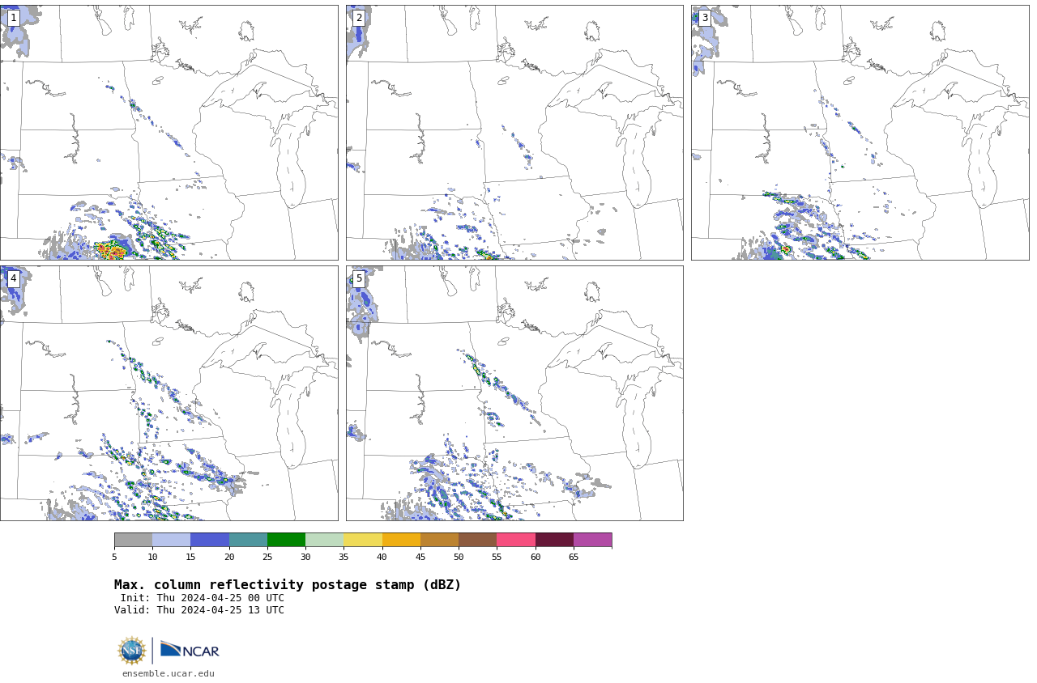Click the 5 tick label on colorbar
The width and height of the screenshot is (1037, 683).
click(114, 557)
